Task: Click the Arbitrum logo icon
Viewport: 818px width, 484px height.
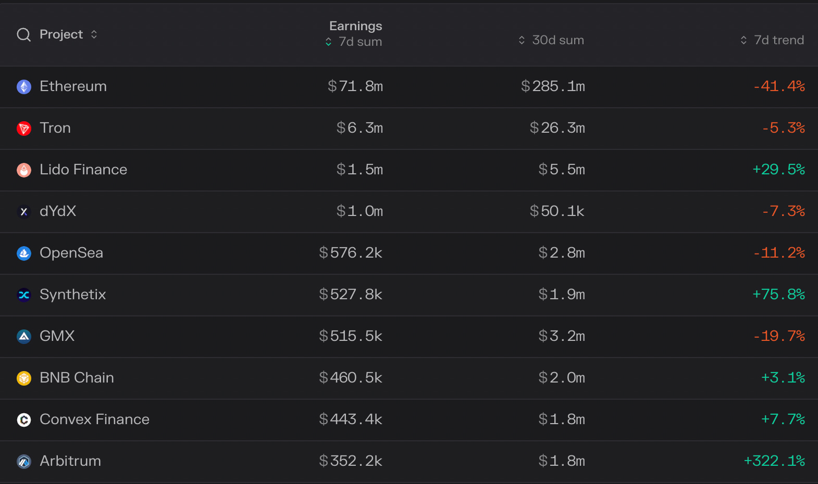Action: 24,462
